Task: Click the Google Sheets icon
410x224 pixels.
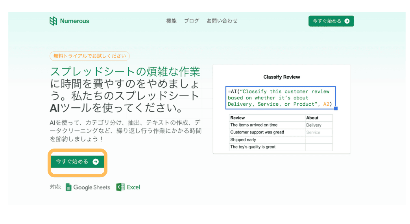Action: [68, 187]
